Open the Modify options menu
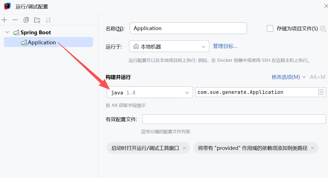 [x=288, y=77]
